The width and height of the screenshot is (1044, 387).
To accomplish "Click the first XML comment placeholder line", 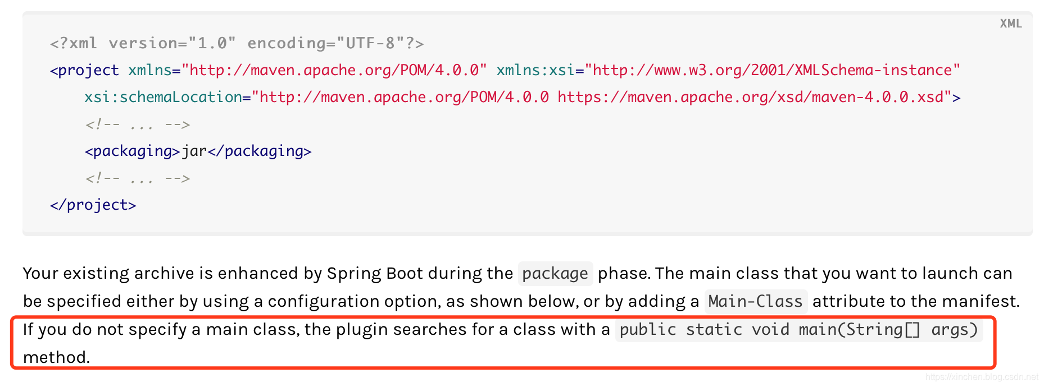I will (138, 125).
